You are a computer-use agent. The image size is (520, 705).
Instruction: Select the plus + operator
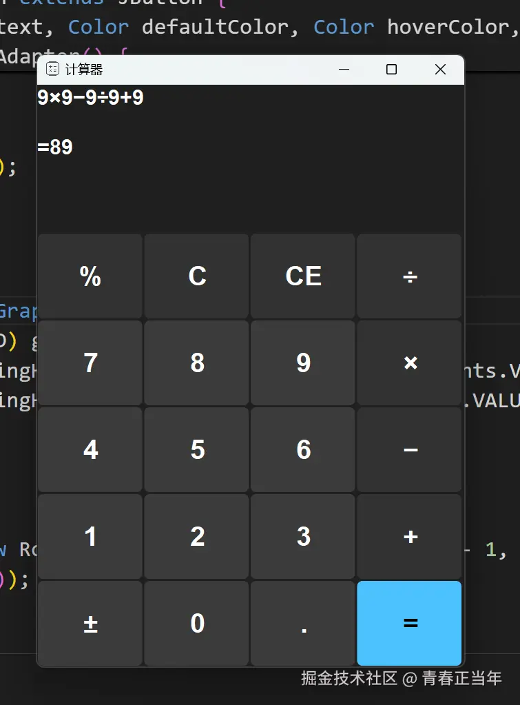409,536
